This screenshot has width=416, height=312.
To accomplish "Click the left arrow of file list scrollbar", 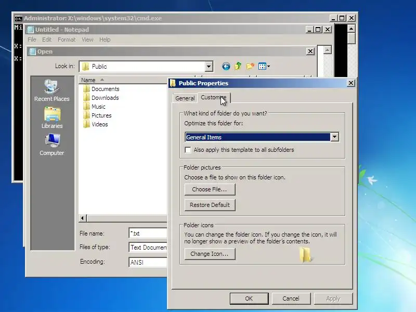I will pyautogui.click(x=83, y=218).
